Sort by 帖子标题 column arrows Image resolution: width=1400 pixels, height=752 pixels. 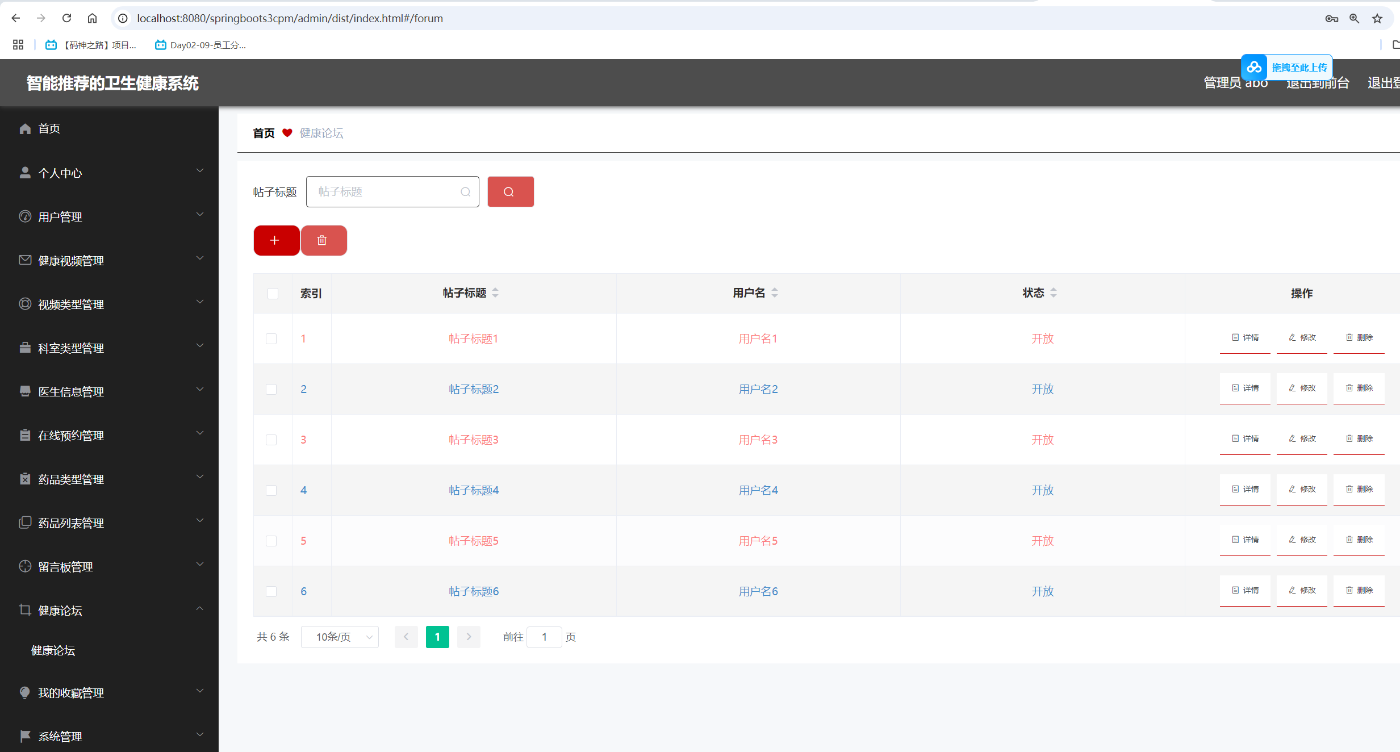[495, 293]
